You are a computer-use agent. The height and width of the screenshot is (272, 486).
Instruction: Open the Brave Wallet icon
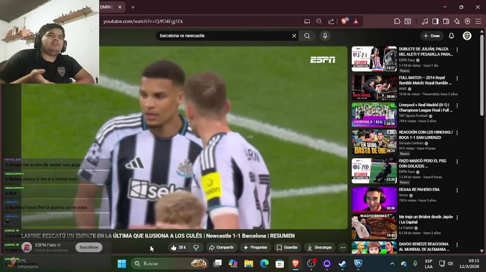pyautogui.click(x=446, y=22)
